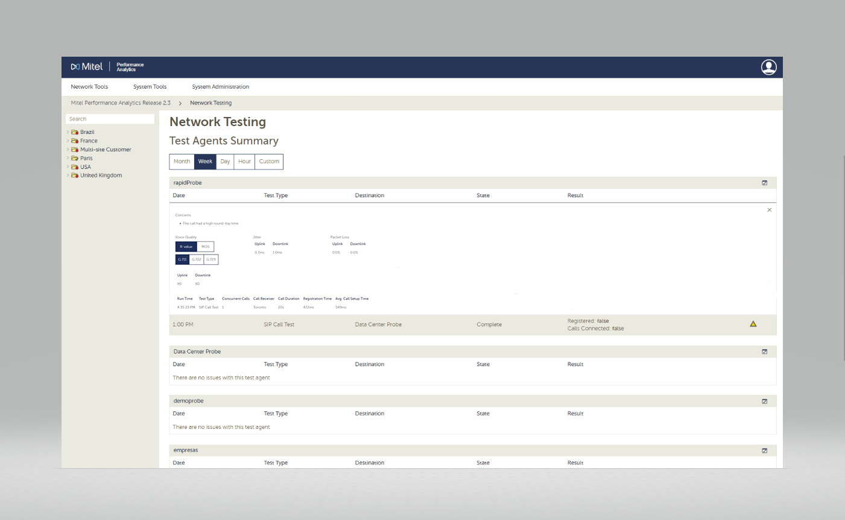845x520 pixels.
Task: Click the United Kingdom folder icon
Action: (x=75, y=176)
